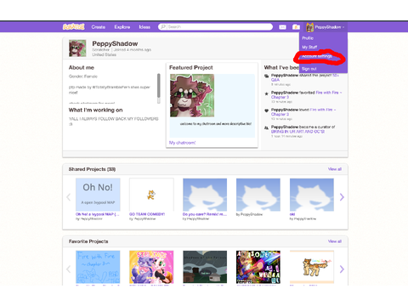Viewport: 408px width, 306px height.
Task: Click the 'Do you care? Remix!' title link
Action: pyautogui.click(x=205, y=214)
